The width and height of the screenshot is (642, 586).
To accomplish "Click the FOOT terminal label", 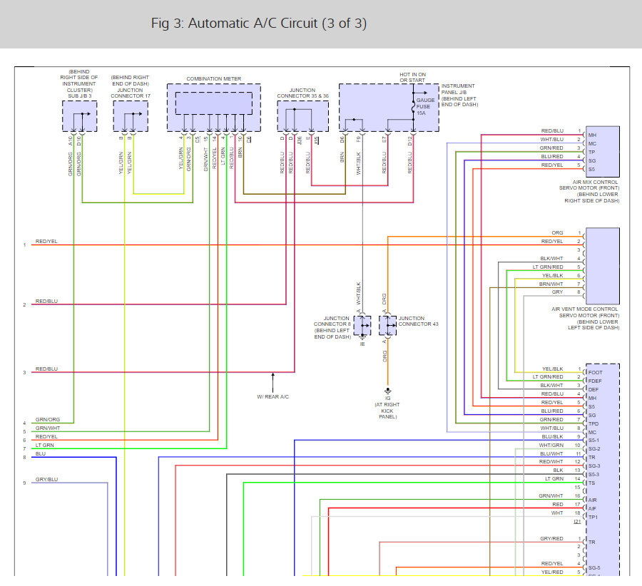I will pos(596,372).
